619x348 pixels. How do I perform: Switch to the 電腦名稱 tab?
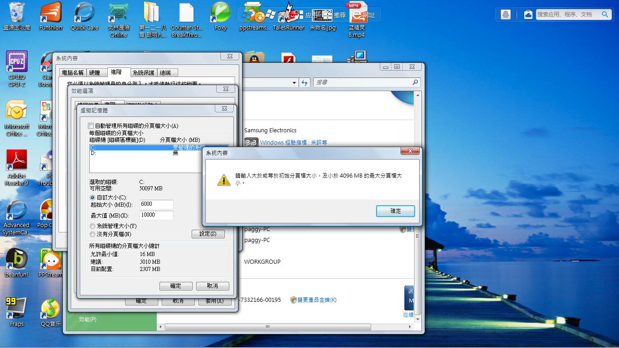pyautogui.click(x=73, y=72)
